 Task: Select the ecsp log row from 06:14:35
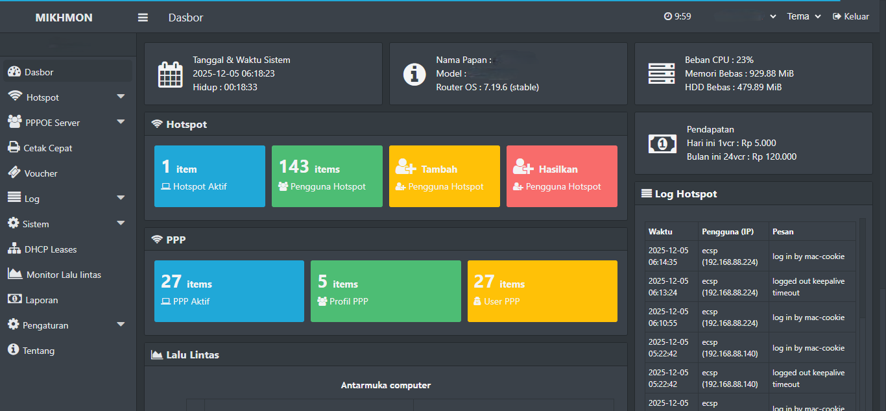[x=752, y=256]
